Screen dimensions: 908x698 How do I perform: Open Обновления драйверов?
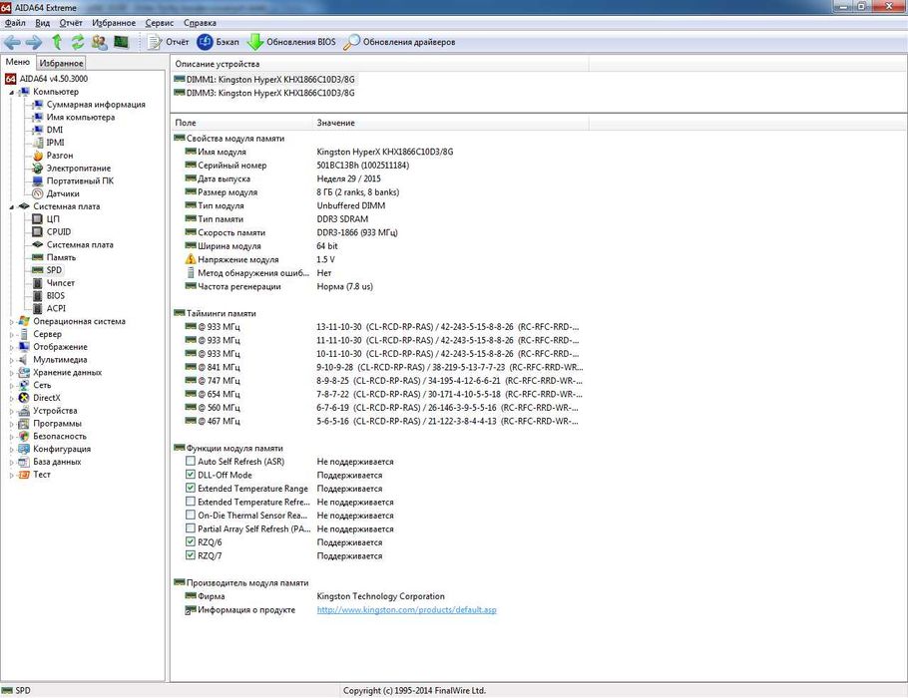tap(399, 42)
